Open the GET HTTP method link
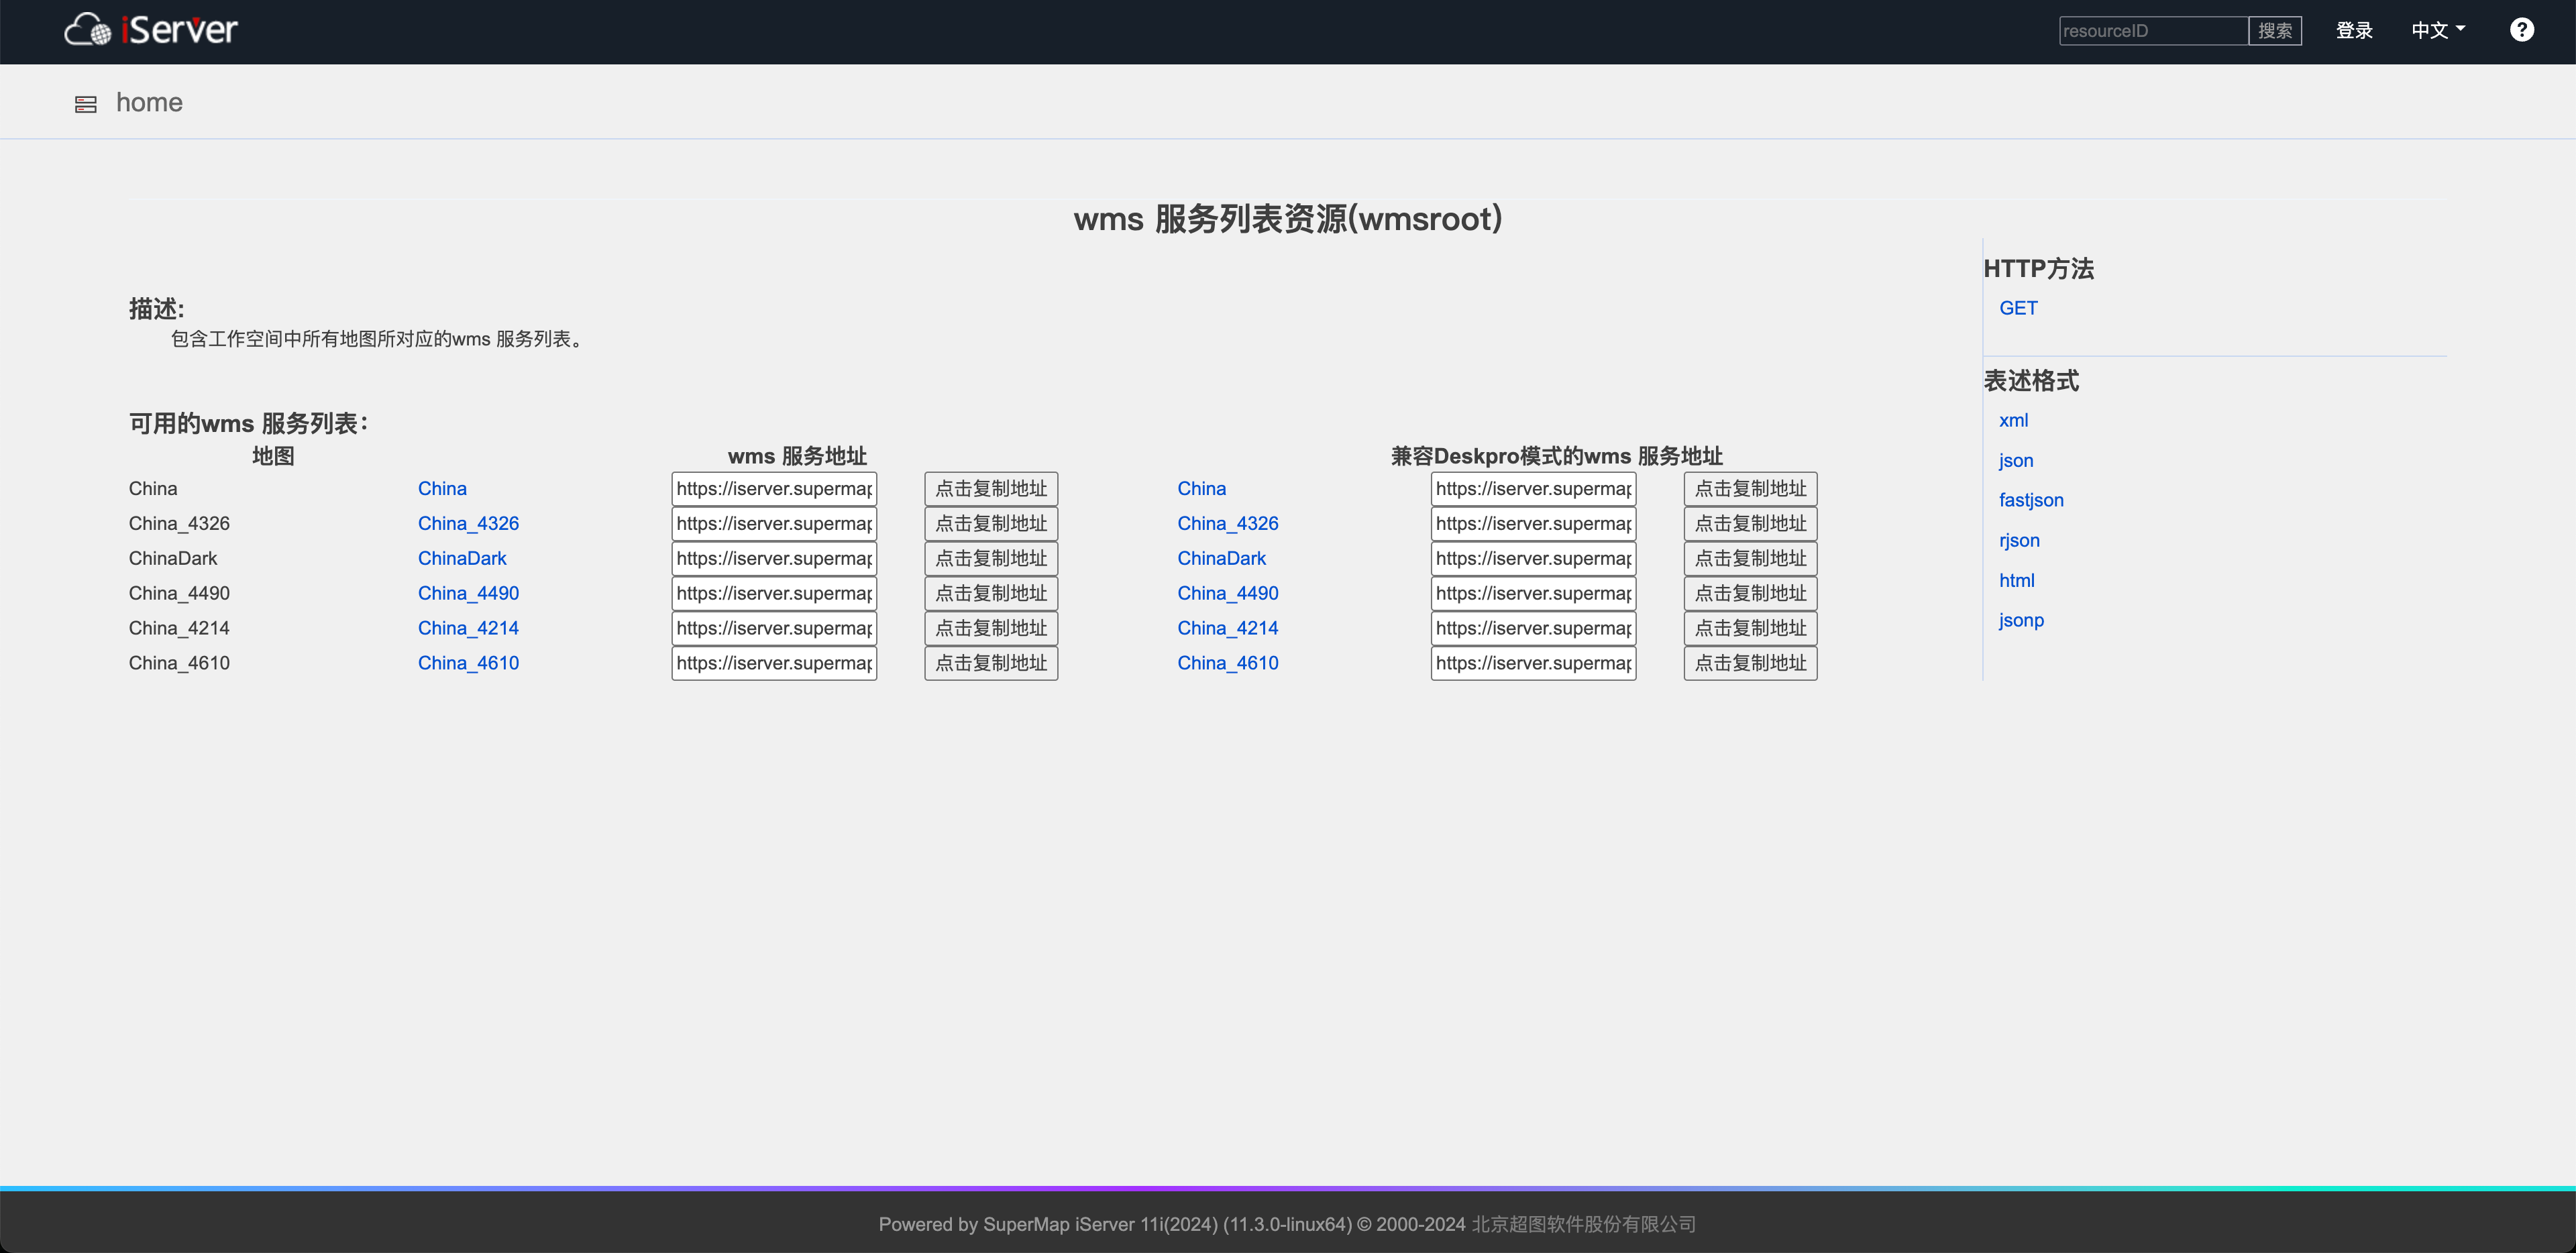The image size is (2576, 1253). coord(2018,308)
